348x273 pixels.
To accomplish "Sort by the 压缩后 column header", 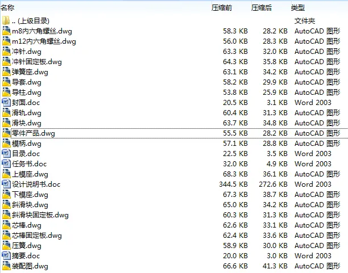I will 262,8.
